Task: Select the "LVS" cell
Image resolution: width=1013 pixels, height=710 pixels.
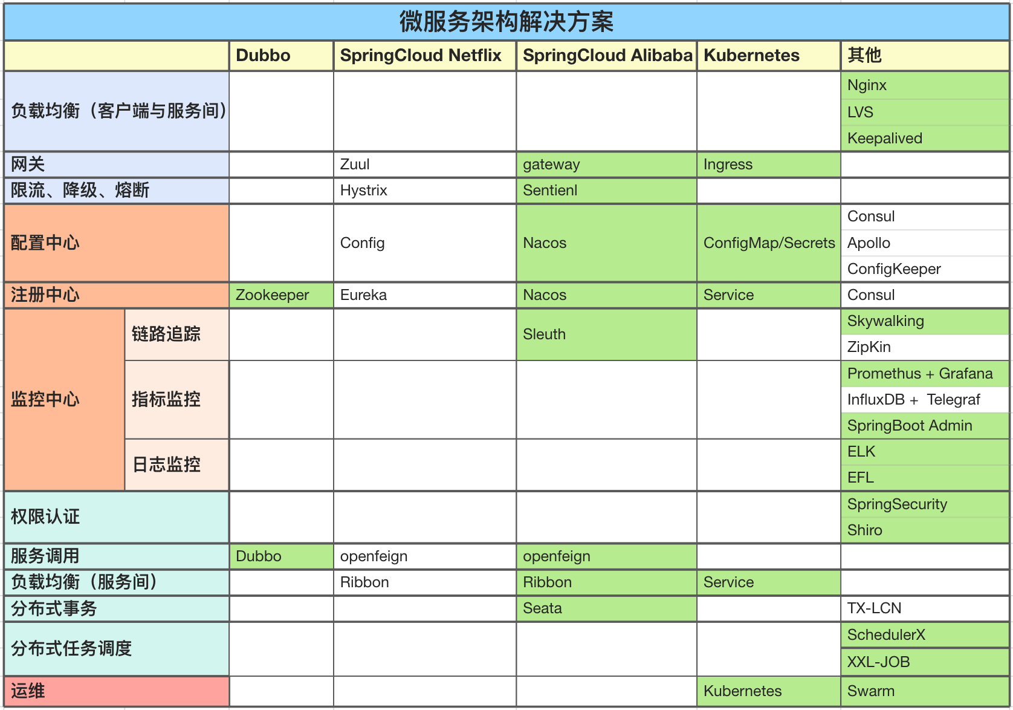Action: tap(925, 112)
